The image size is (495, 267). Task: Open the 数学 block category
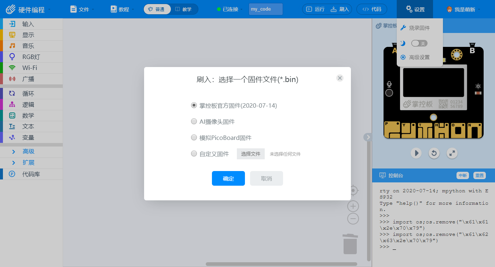tap(31, 116)
